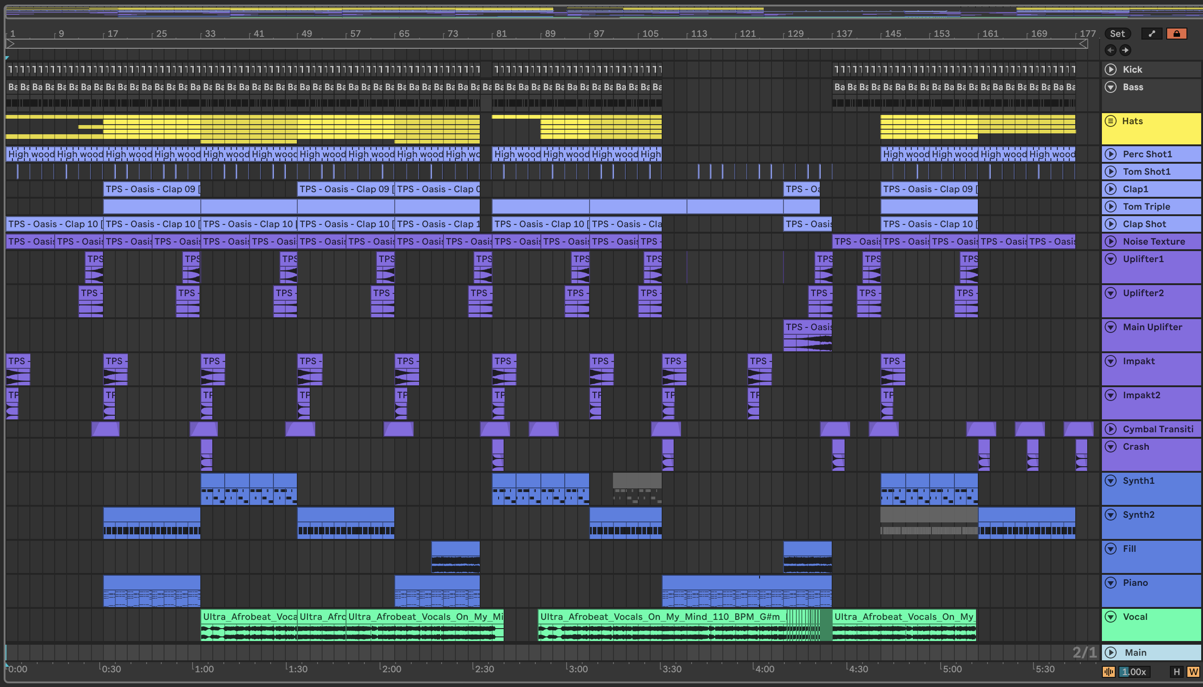The image size is (1203, 687).
Task: Toggle the H optimize height button
Action: (1177, 671)
